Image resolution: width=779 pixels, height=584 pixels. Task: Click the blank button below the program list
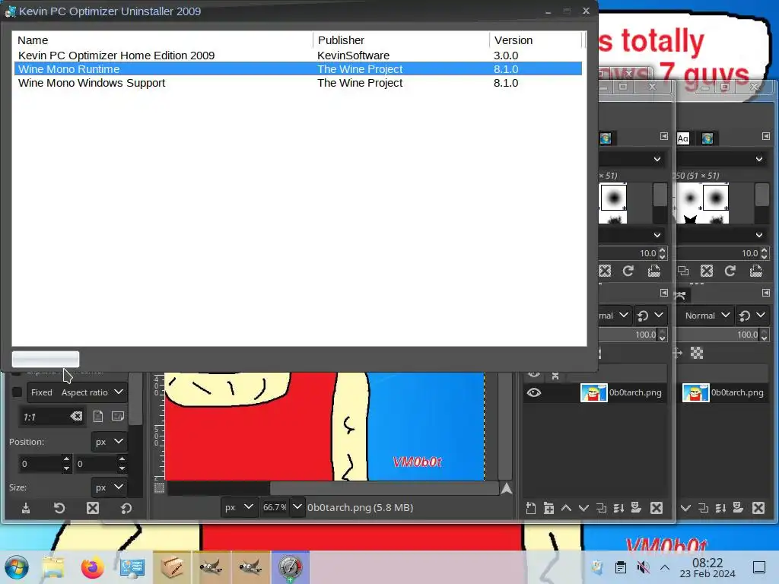46,359
